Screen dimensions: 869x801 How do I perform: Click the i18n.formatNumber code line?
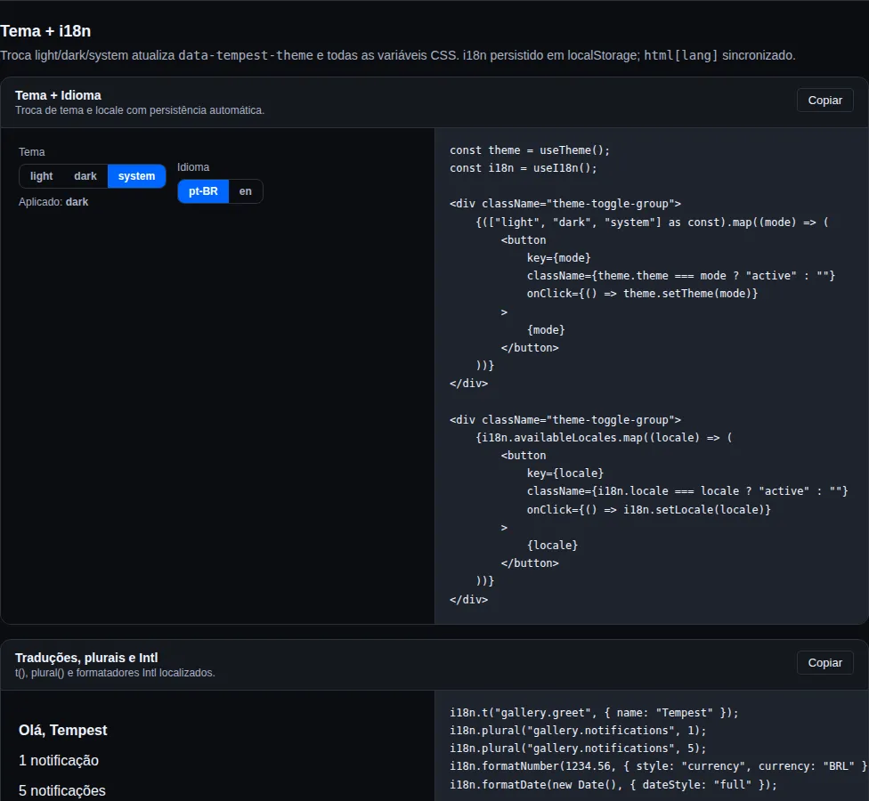(x=658, y=766)
